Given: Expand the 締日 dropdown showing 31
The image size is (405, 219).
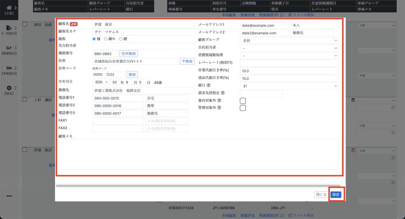Looking at the screenshot, I should click(289, 86).
